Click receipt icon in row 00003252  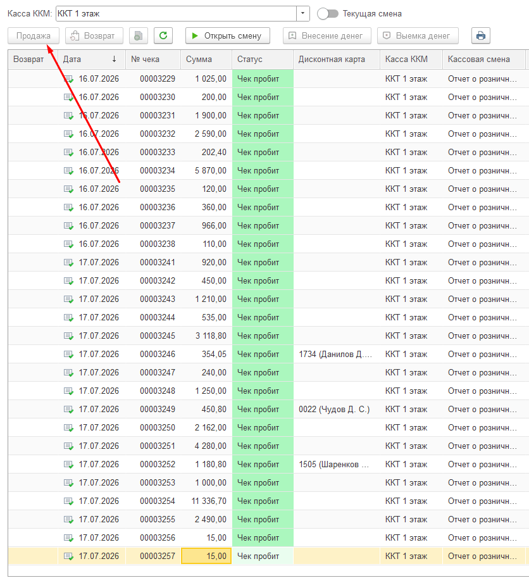point(68,465)
